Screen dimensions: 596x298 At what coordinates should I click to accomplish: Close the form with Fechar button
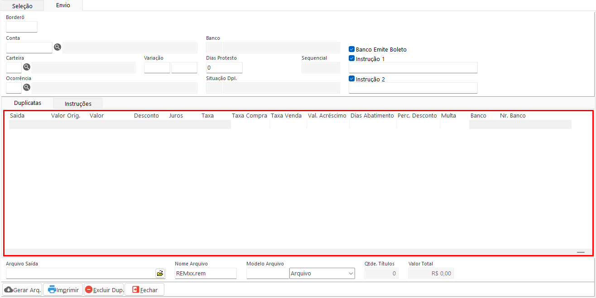coord(144,290)
